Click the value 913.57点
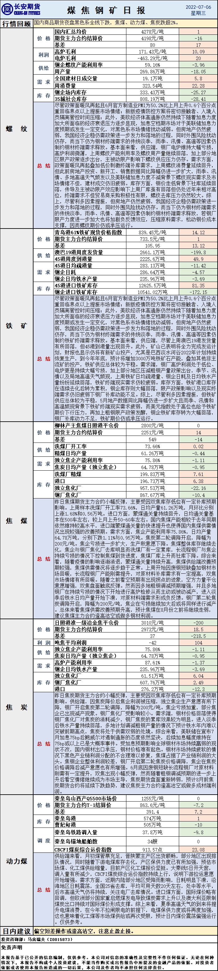 [x=153, y=850]
